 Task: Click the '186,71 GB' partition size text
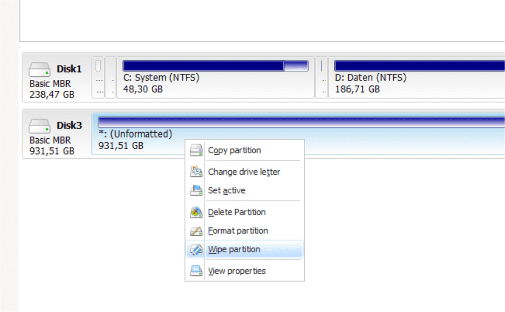pyautogui.click(x=358, y=89)
